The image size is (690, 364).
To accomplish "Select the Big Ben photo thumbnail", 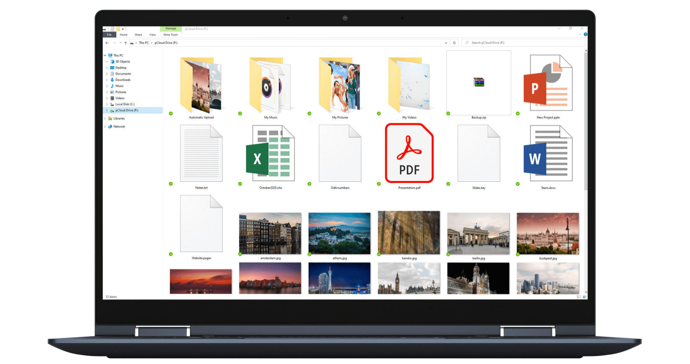I will [409, 278].
